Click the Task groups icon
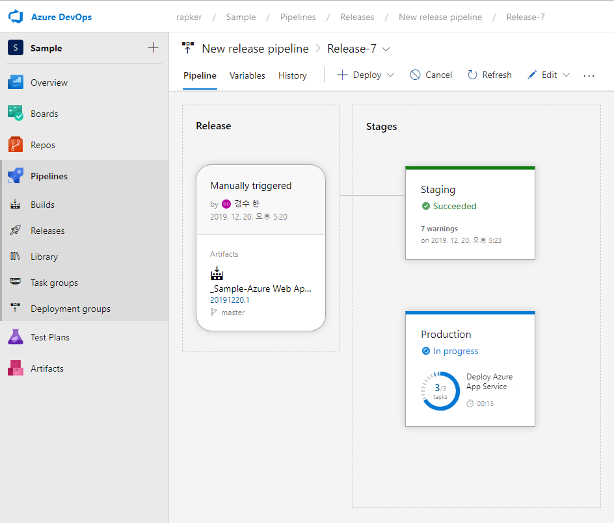This screenshot has height=523, width=614. 15,282
